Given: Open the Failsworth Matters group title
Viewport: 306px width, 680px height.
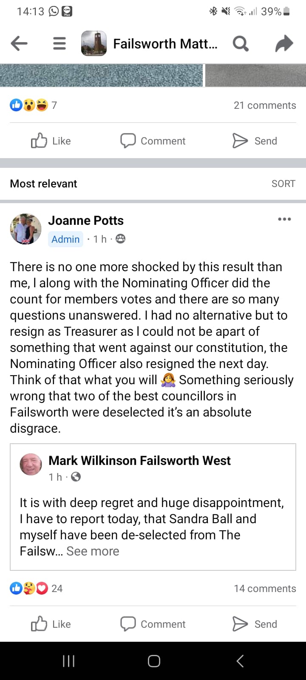Looking at the screenshot, I should 166,43.
